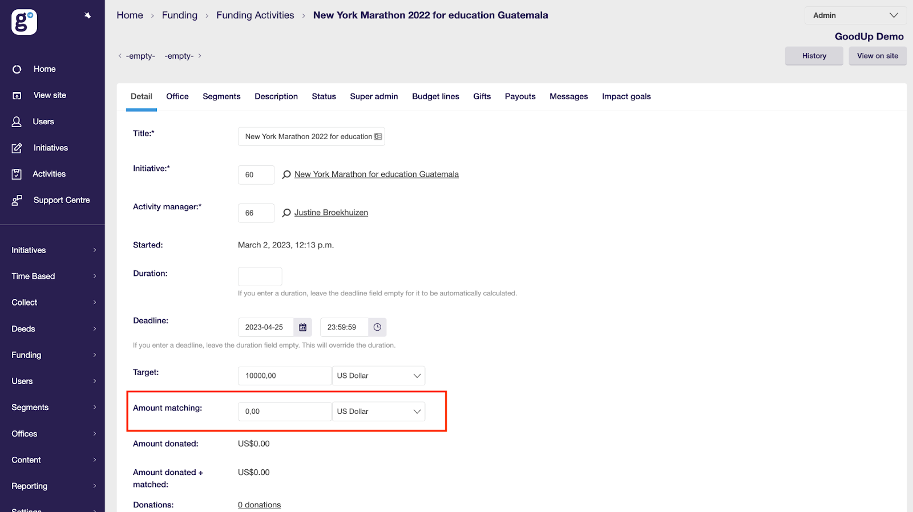Click the second -empty- navigation link
This screenshot has height=512, width=913.
point(179,56)
